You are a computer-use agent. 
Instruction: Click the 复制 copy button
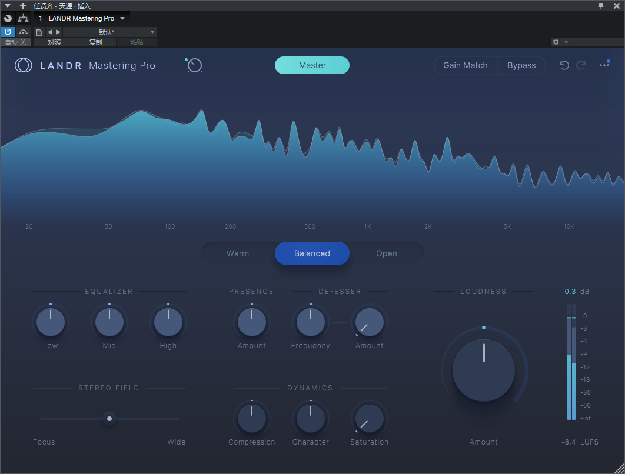95,42
